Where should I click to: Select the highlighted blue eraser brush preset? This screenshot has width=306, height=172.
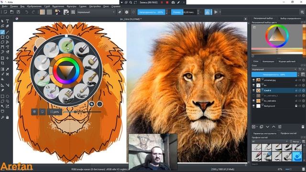click(297, 157)
